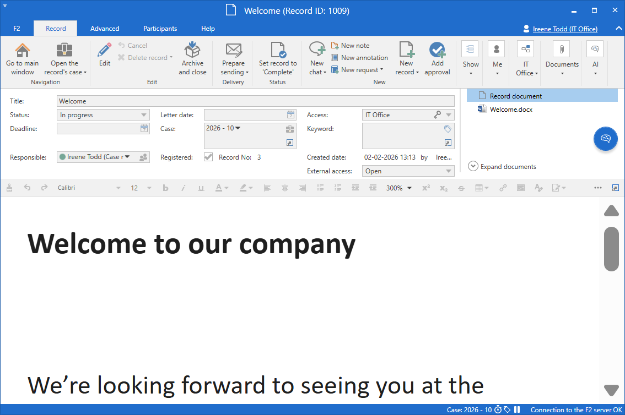Open the Status dropdown showing In progress

coord(103,115)
